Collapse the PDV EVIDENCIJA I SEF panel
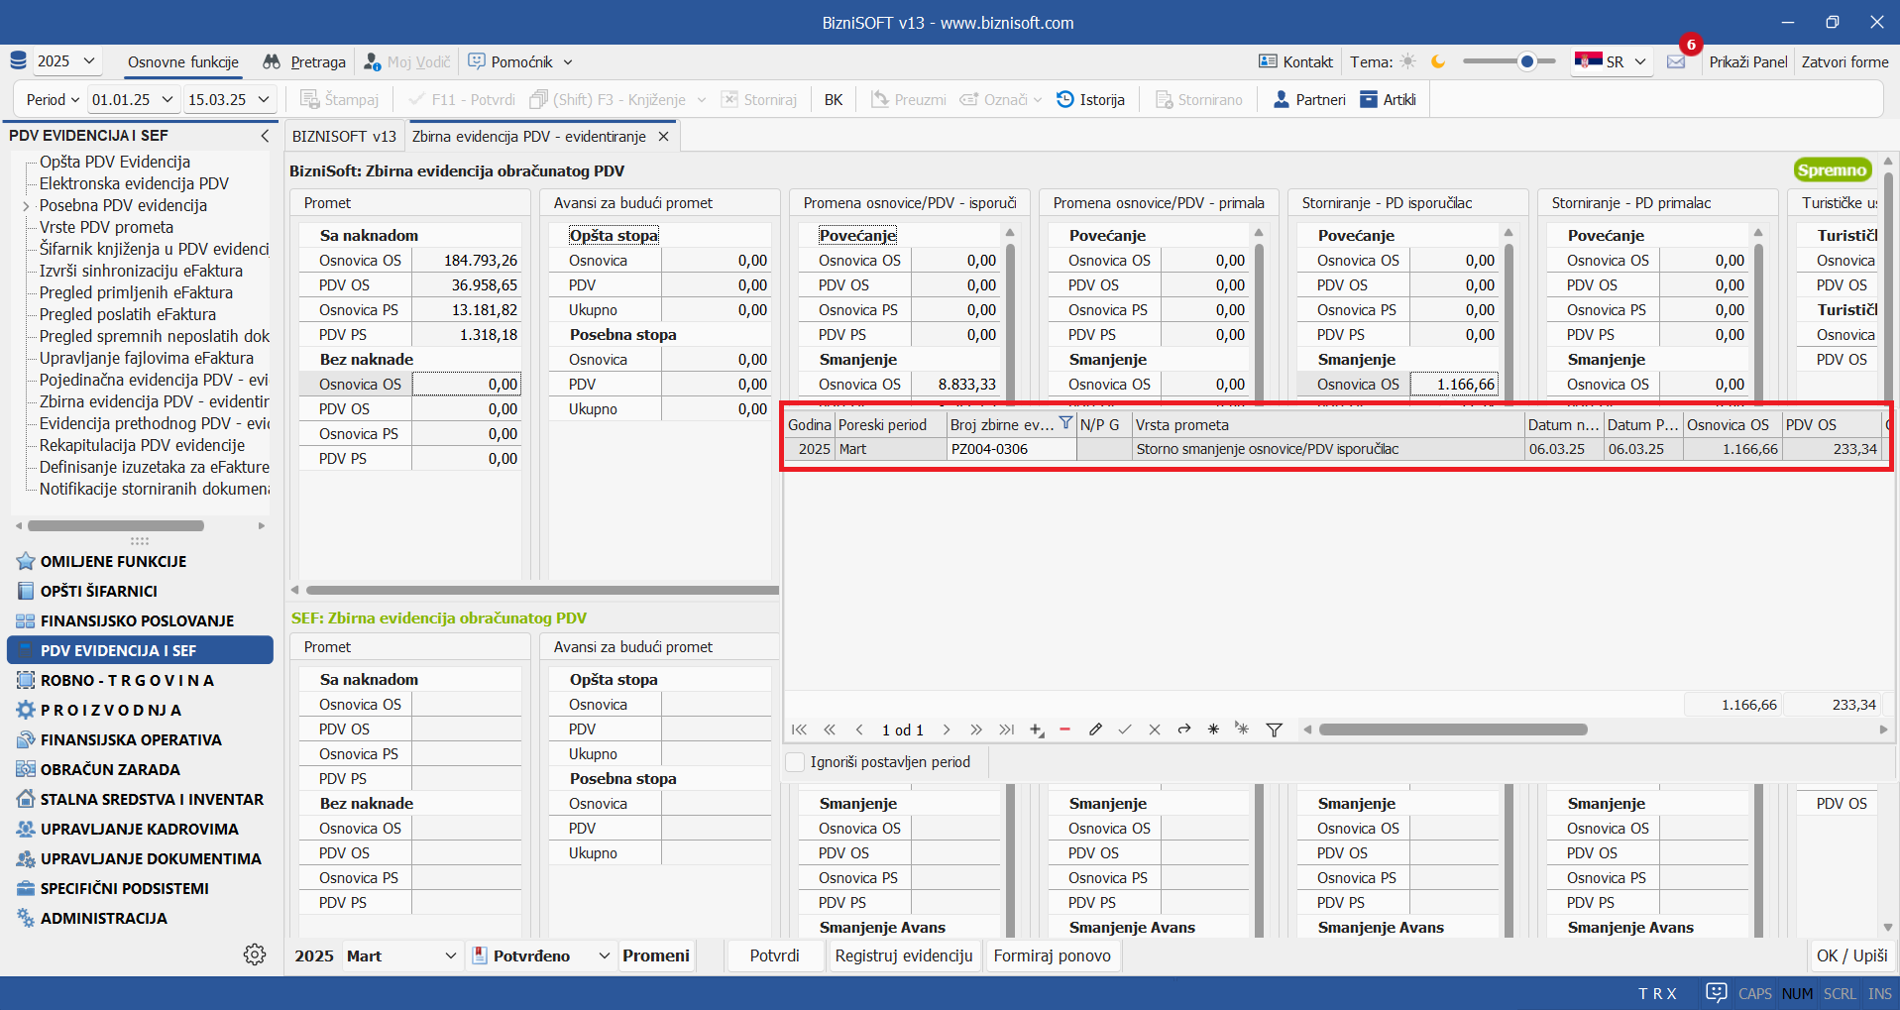The image size is (1900, 1010). click(x=264, y=136)
